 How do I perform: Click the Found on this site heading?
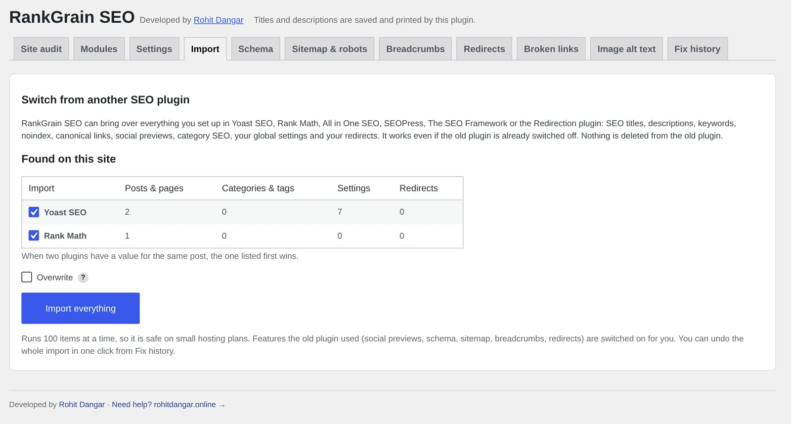pyautogui.click(x=69, y=159)
